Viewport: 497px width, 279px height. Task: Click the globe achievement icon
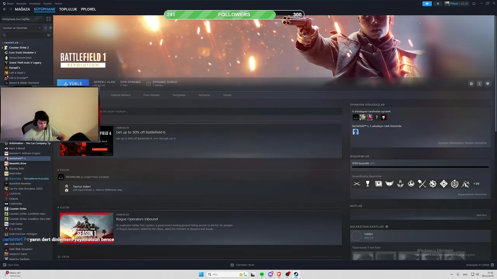click(x=411, y=184)
